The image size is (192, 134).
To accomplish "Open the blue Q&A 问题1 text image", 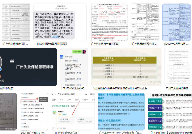I will 121,112.
